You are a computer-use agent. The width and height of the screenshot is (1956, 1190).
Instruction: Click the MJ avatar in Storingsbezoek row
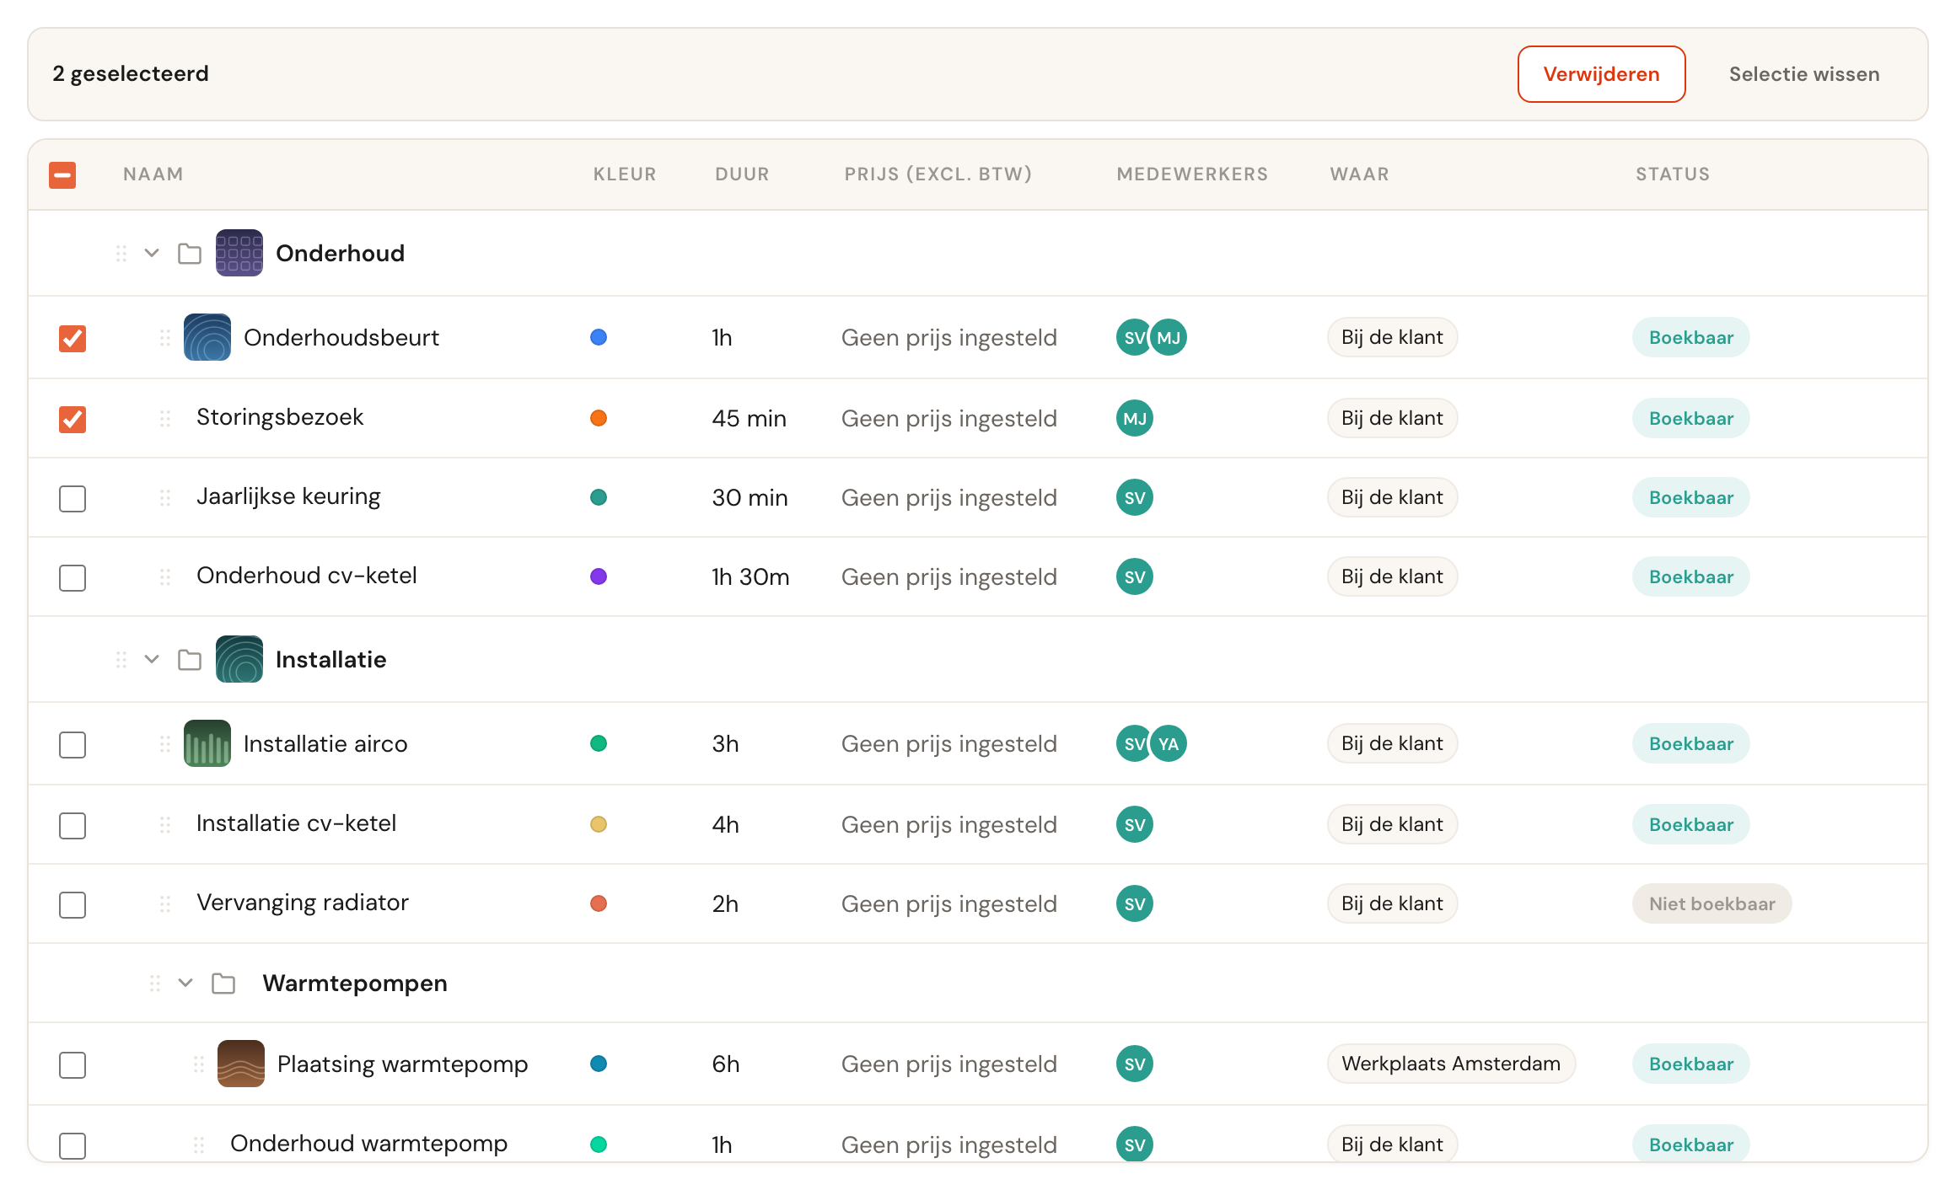pos(1135,418)
